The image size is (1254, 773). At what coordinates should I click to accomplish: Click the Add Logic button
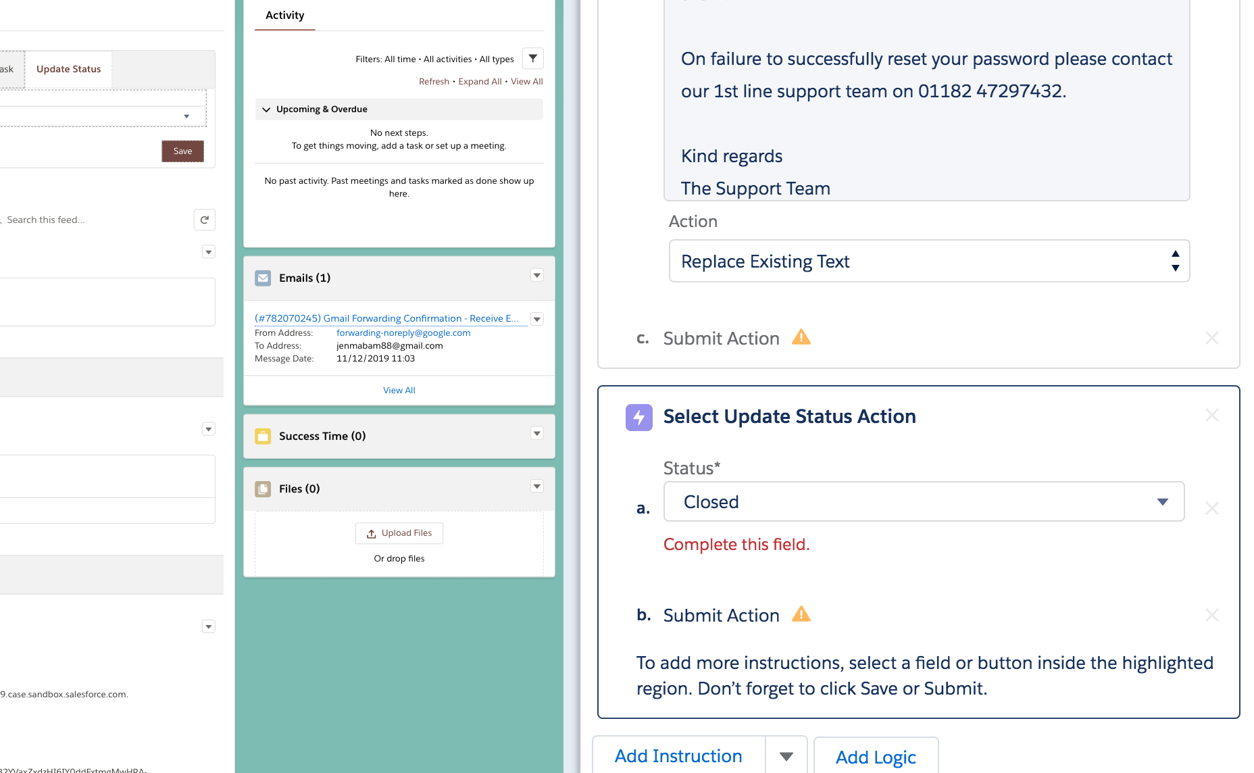pyautogui.click(x=876, y=757)
